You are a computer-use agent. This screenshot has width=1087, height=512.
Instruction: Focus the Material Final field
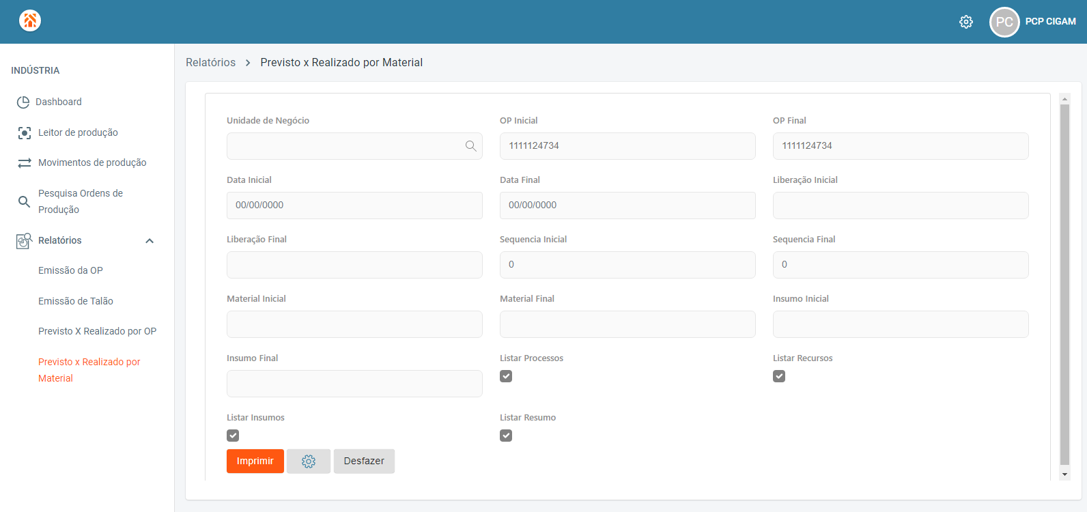pos(627,324)
